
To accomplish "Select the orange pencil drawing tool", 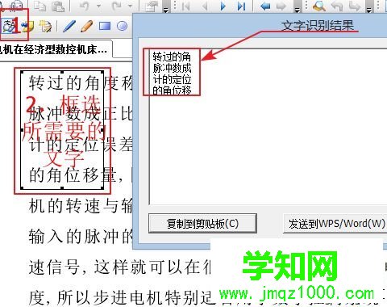I will (86, 26).
